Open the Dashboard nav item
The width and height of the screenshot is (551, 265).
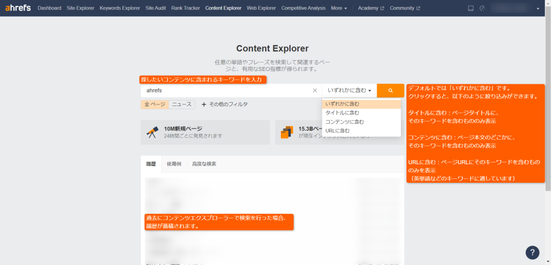(x=49, y=8)
